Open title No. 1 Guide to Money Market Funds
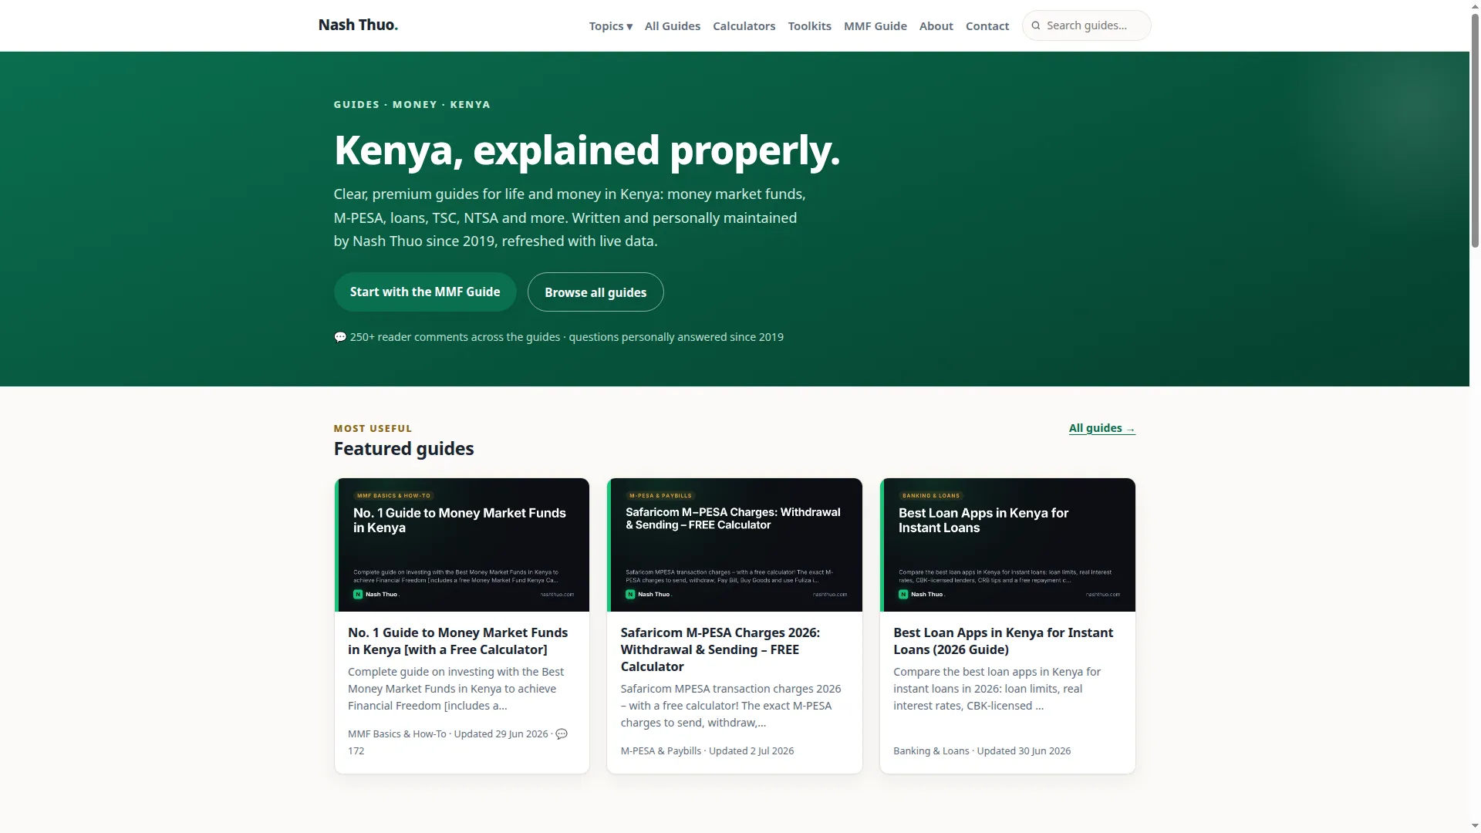 [x=457, y=641]
